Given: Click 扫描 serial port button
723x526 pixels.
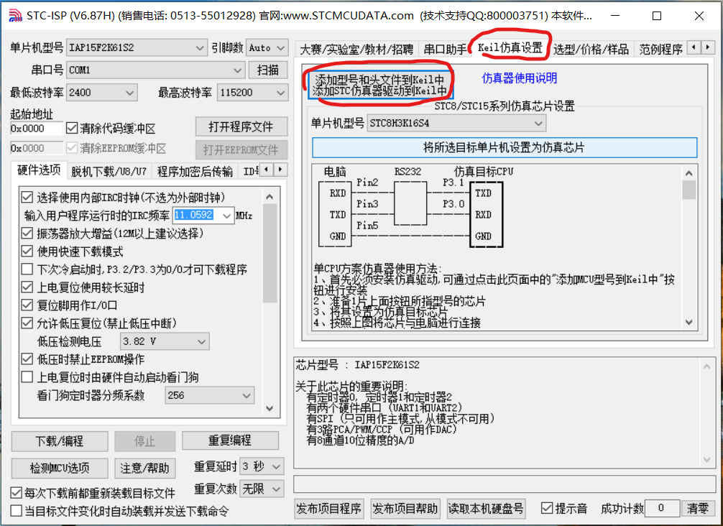Looking at the screenshot, I should (x=268, y=70).
